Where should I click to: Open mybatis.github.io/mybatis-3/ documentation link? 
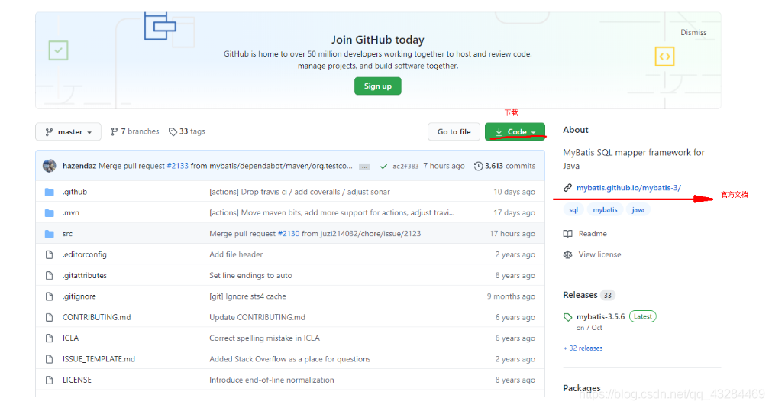628,188
